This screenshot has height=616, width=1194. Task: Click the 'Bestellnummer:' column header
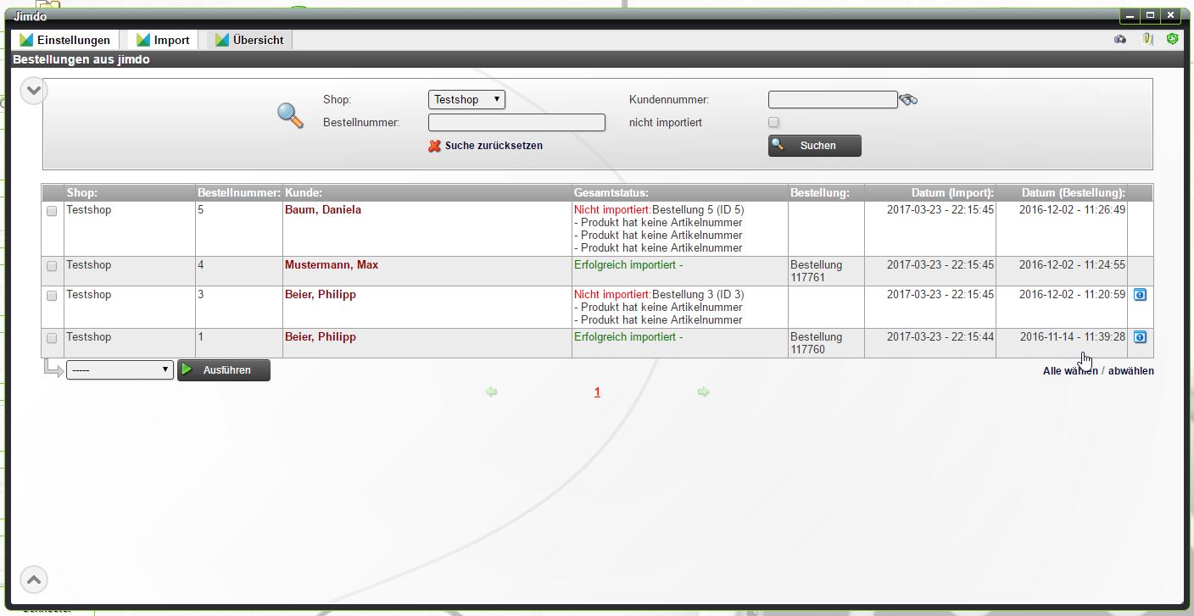point(239,193)
